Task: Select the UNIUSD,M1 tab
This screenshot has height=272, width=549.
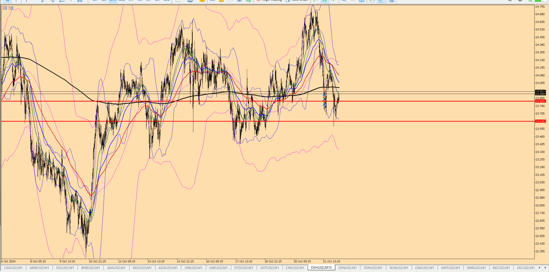Action: pos(193,268)
